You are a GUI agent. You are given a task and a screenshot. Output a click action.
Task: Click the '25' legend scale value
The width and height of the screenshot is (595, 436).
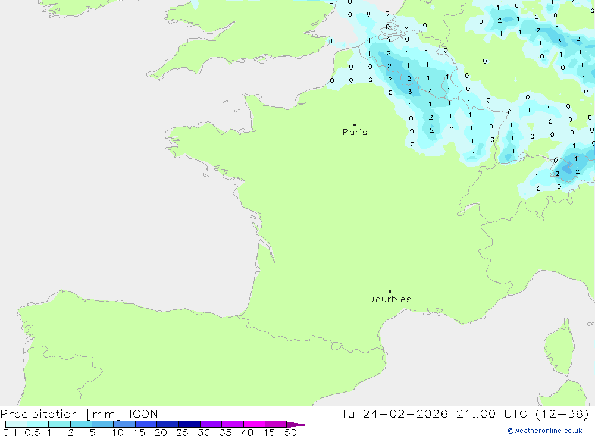pyautogui.click(x=182, y=432)
